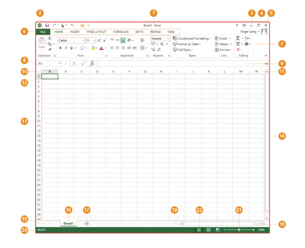Toggle Center alignment in Alignment group
Screen dimensions: 305x248
(117, 48)
